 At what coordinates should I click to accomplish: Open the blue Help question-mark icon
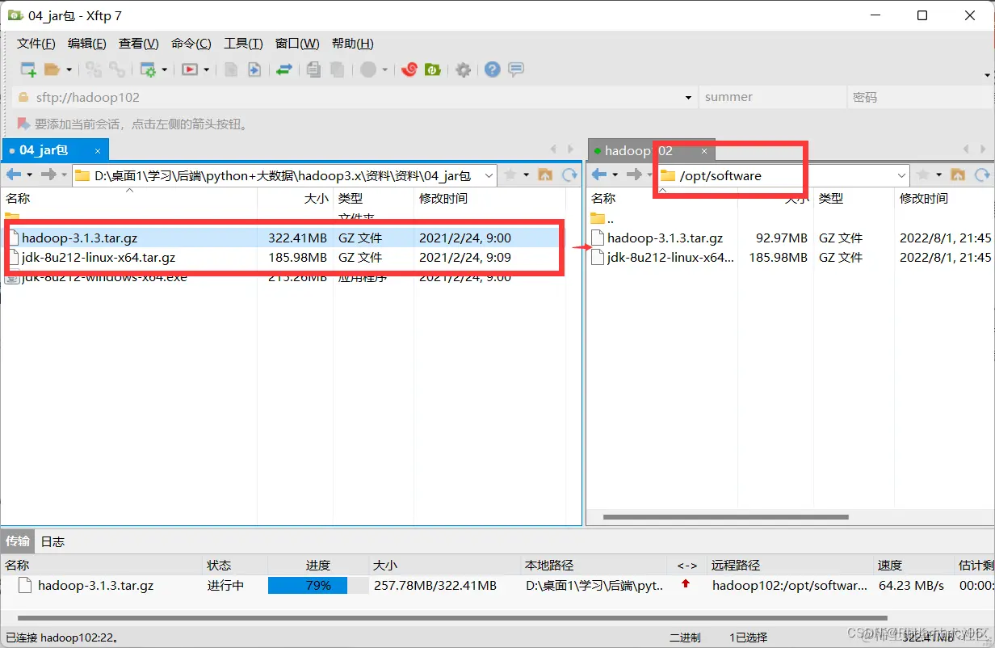(493, 69)
